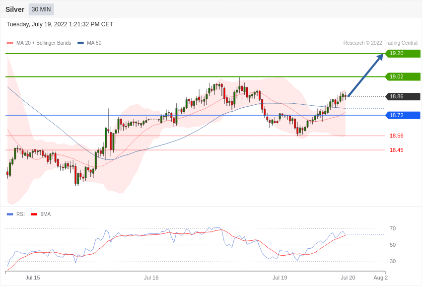Click the 18.56 support price value
422x286 pixels.
tap(397, 136)
